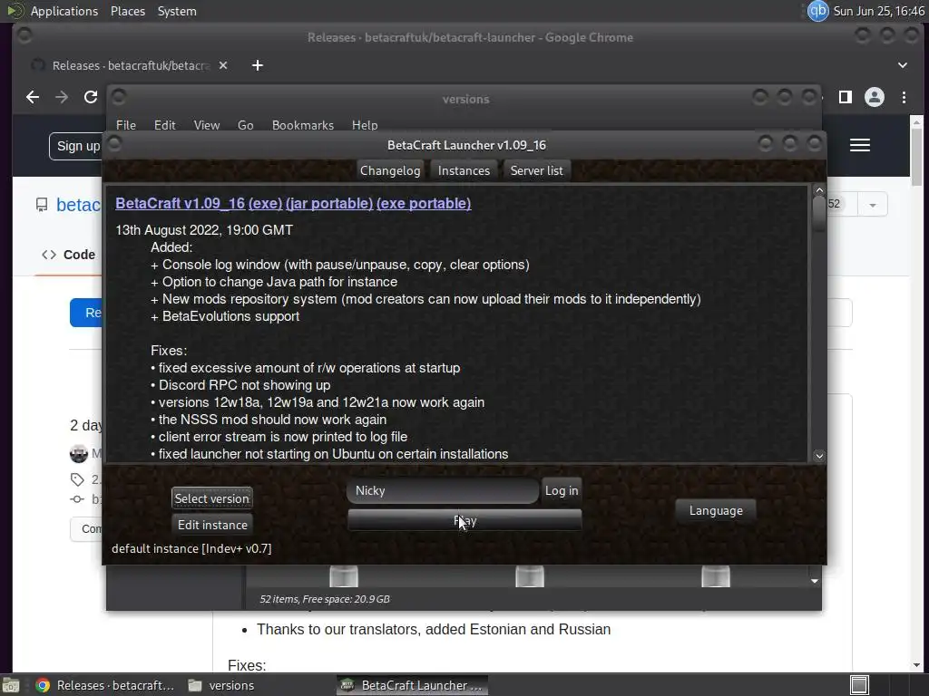
Task: Open the GitHub Code tab
Action: (68, 255)
